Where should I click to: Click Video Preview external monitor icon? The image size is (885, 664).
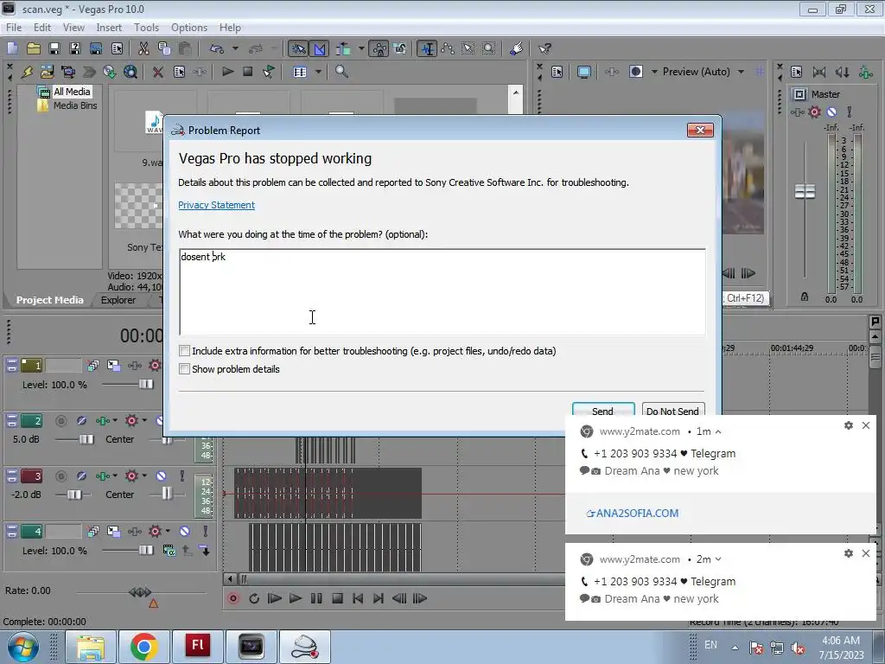(x=584, y=72)
